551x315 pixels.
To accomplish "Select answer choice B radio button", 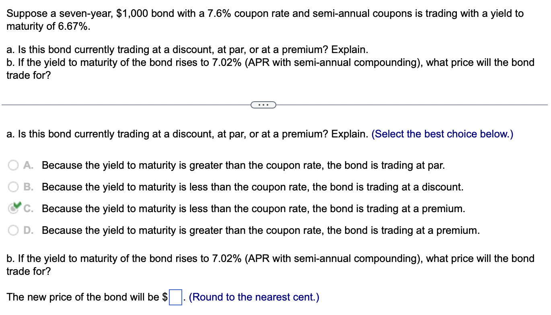I will 13,187.
